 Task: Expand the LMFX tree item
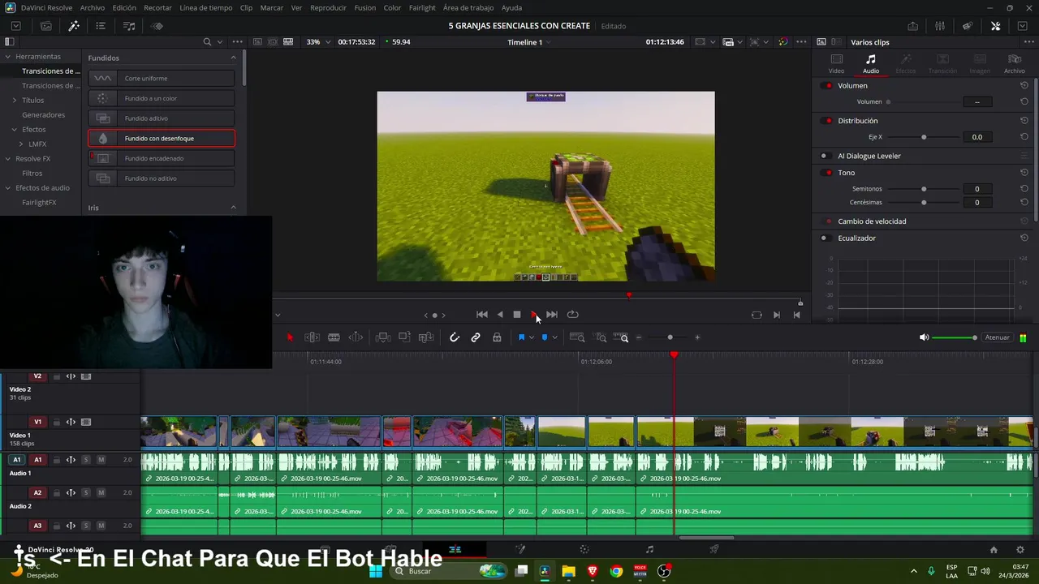pyautogui.click(x=21, y=144)
